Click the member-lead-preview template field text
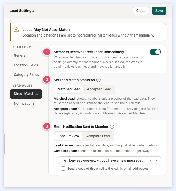The image size is (176, 191). (x=103, y=160)
